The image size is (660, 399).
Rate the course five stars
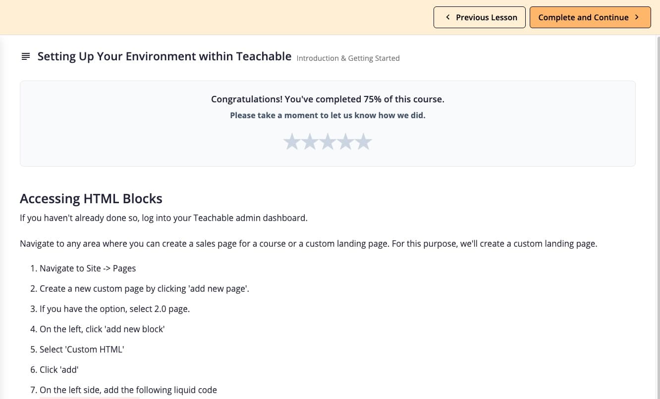(363, 142)
